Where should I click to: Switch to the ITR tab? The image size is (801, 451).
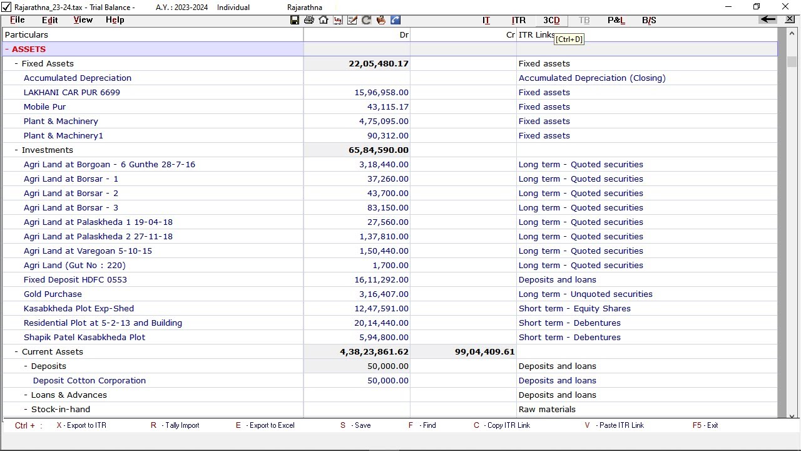pyautogui.click(x=519, y=21)
